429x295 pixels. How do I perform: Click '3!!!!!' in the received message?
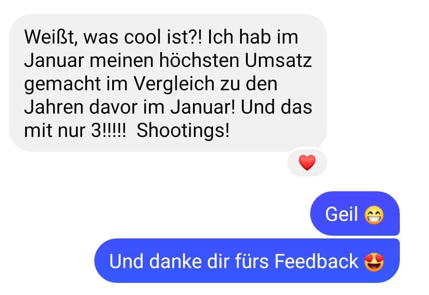[x=108, y=131]
